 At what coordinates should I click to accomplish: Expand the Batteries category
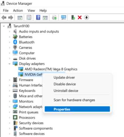coord(10,37)
